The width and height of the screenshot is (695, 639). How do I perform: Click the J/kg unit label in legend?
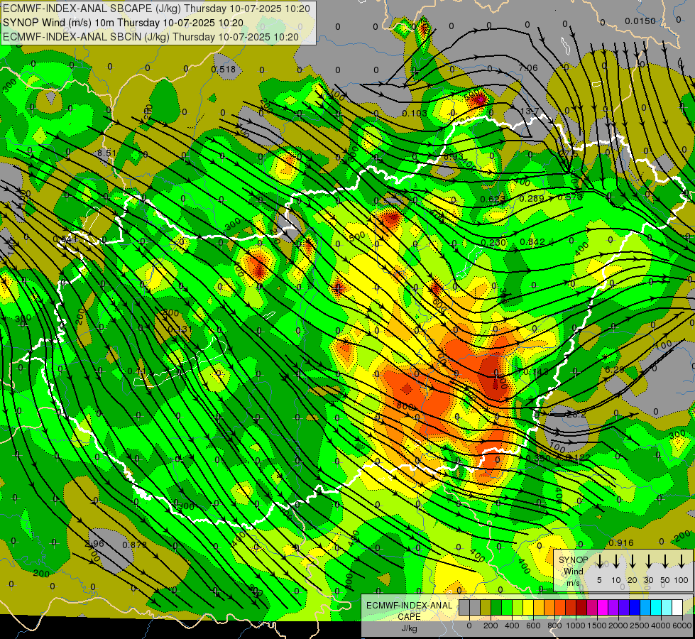[409, 628]
